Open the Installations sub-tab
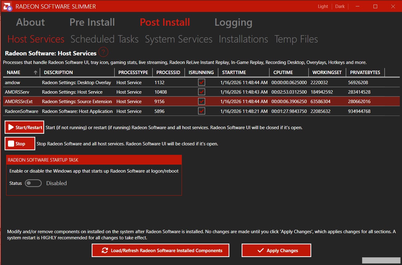The width and height of the screenshot is (402, 265). [243, 39]
